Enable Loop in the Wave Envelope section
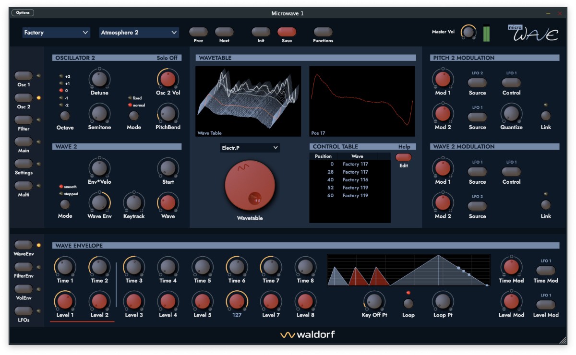The width and height of the screenshot is (576, 355). tap(408, 304)
